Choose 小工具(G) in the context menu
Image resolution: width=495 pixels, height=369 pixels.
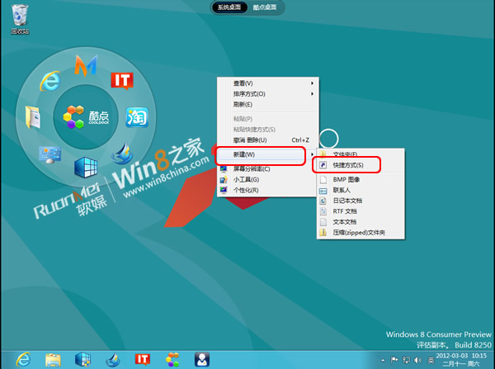pos(267,179)
